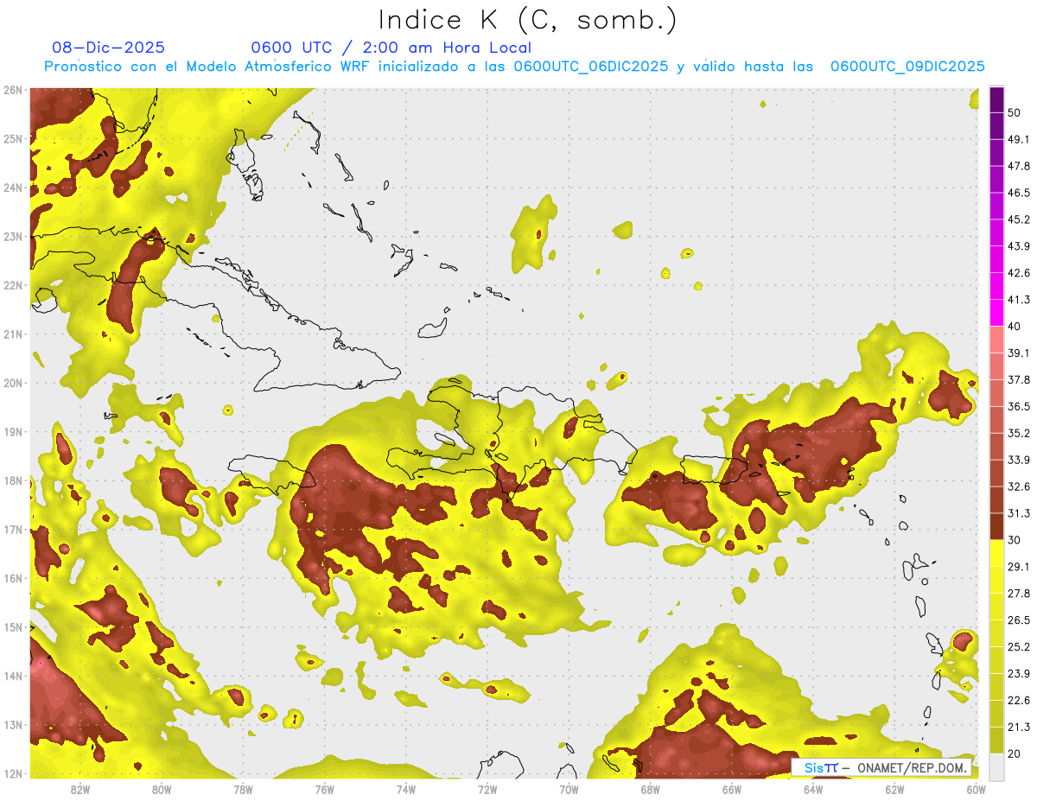This screenshot has width=1037, height=801.
Task: Select latitude label "22N"
Action: (x=12, y=285)
